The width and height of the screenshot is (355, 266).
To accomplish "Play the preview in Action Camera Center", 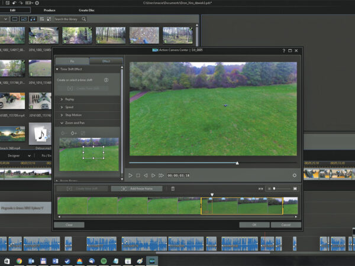I will tap(131, 175).
